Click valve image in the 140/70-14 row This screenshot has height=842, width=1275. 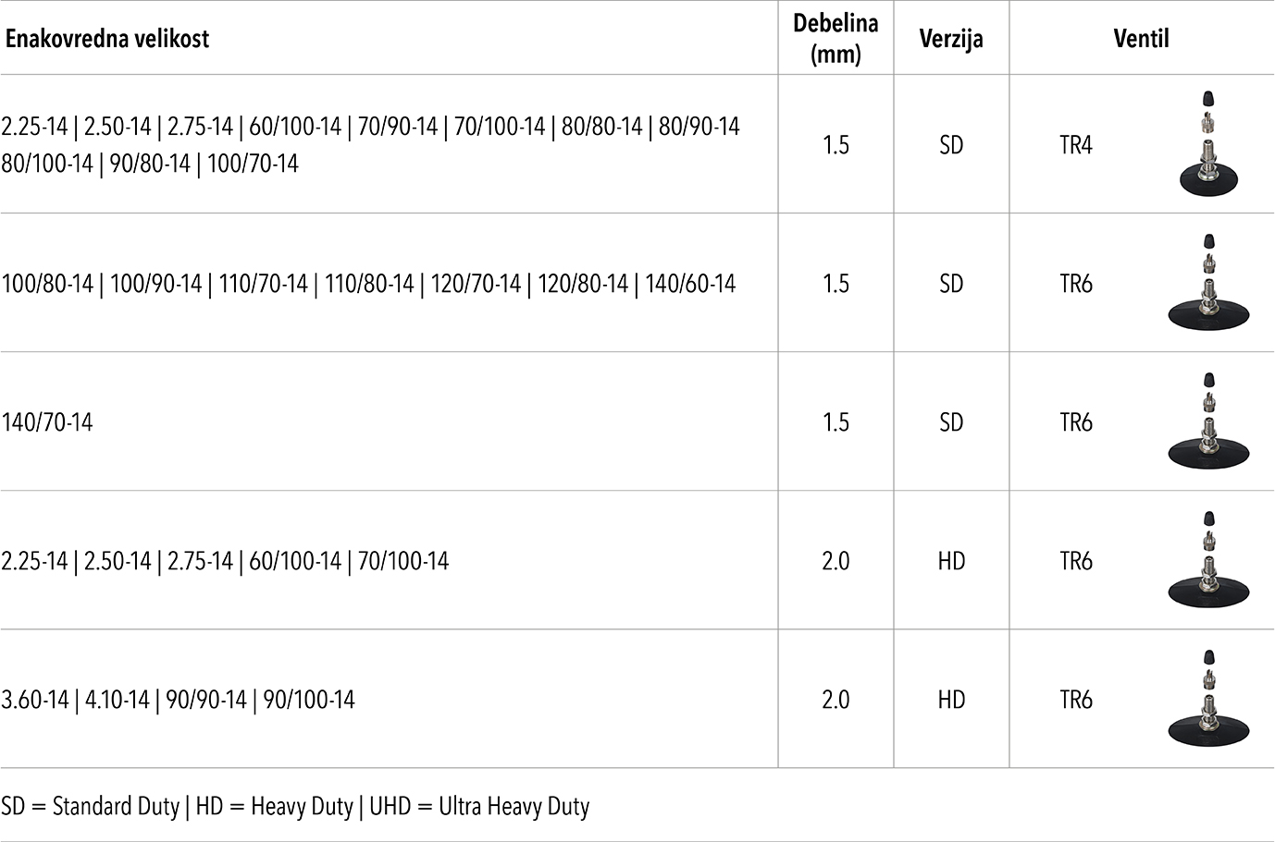coord(1208,421)
